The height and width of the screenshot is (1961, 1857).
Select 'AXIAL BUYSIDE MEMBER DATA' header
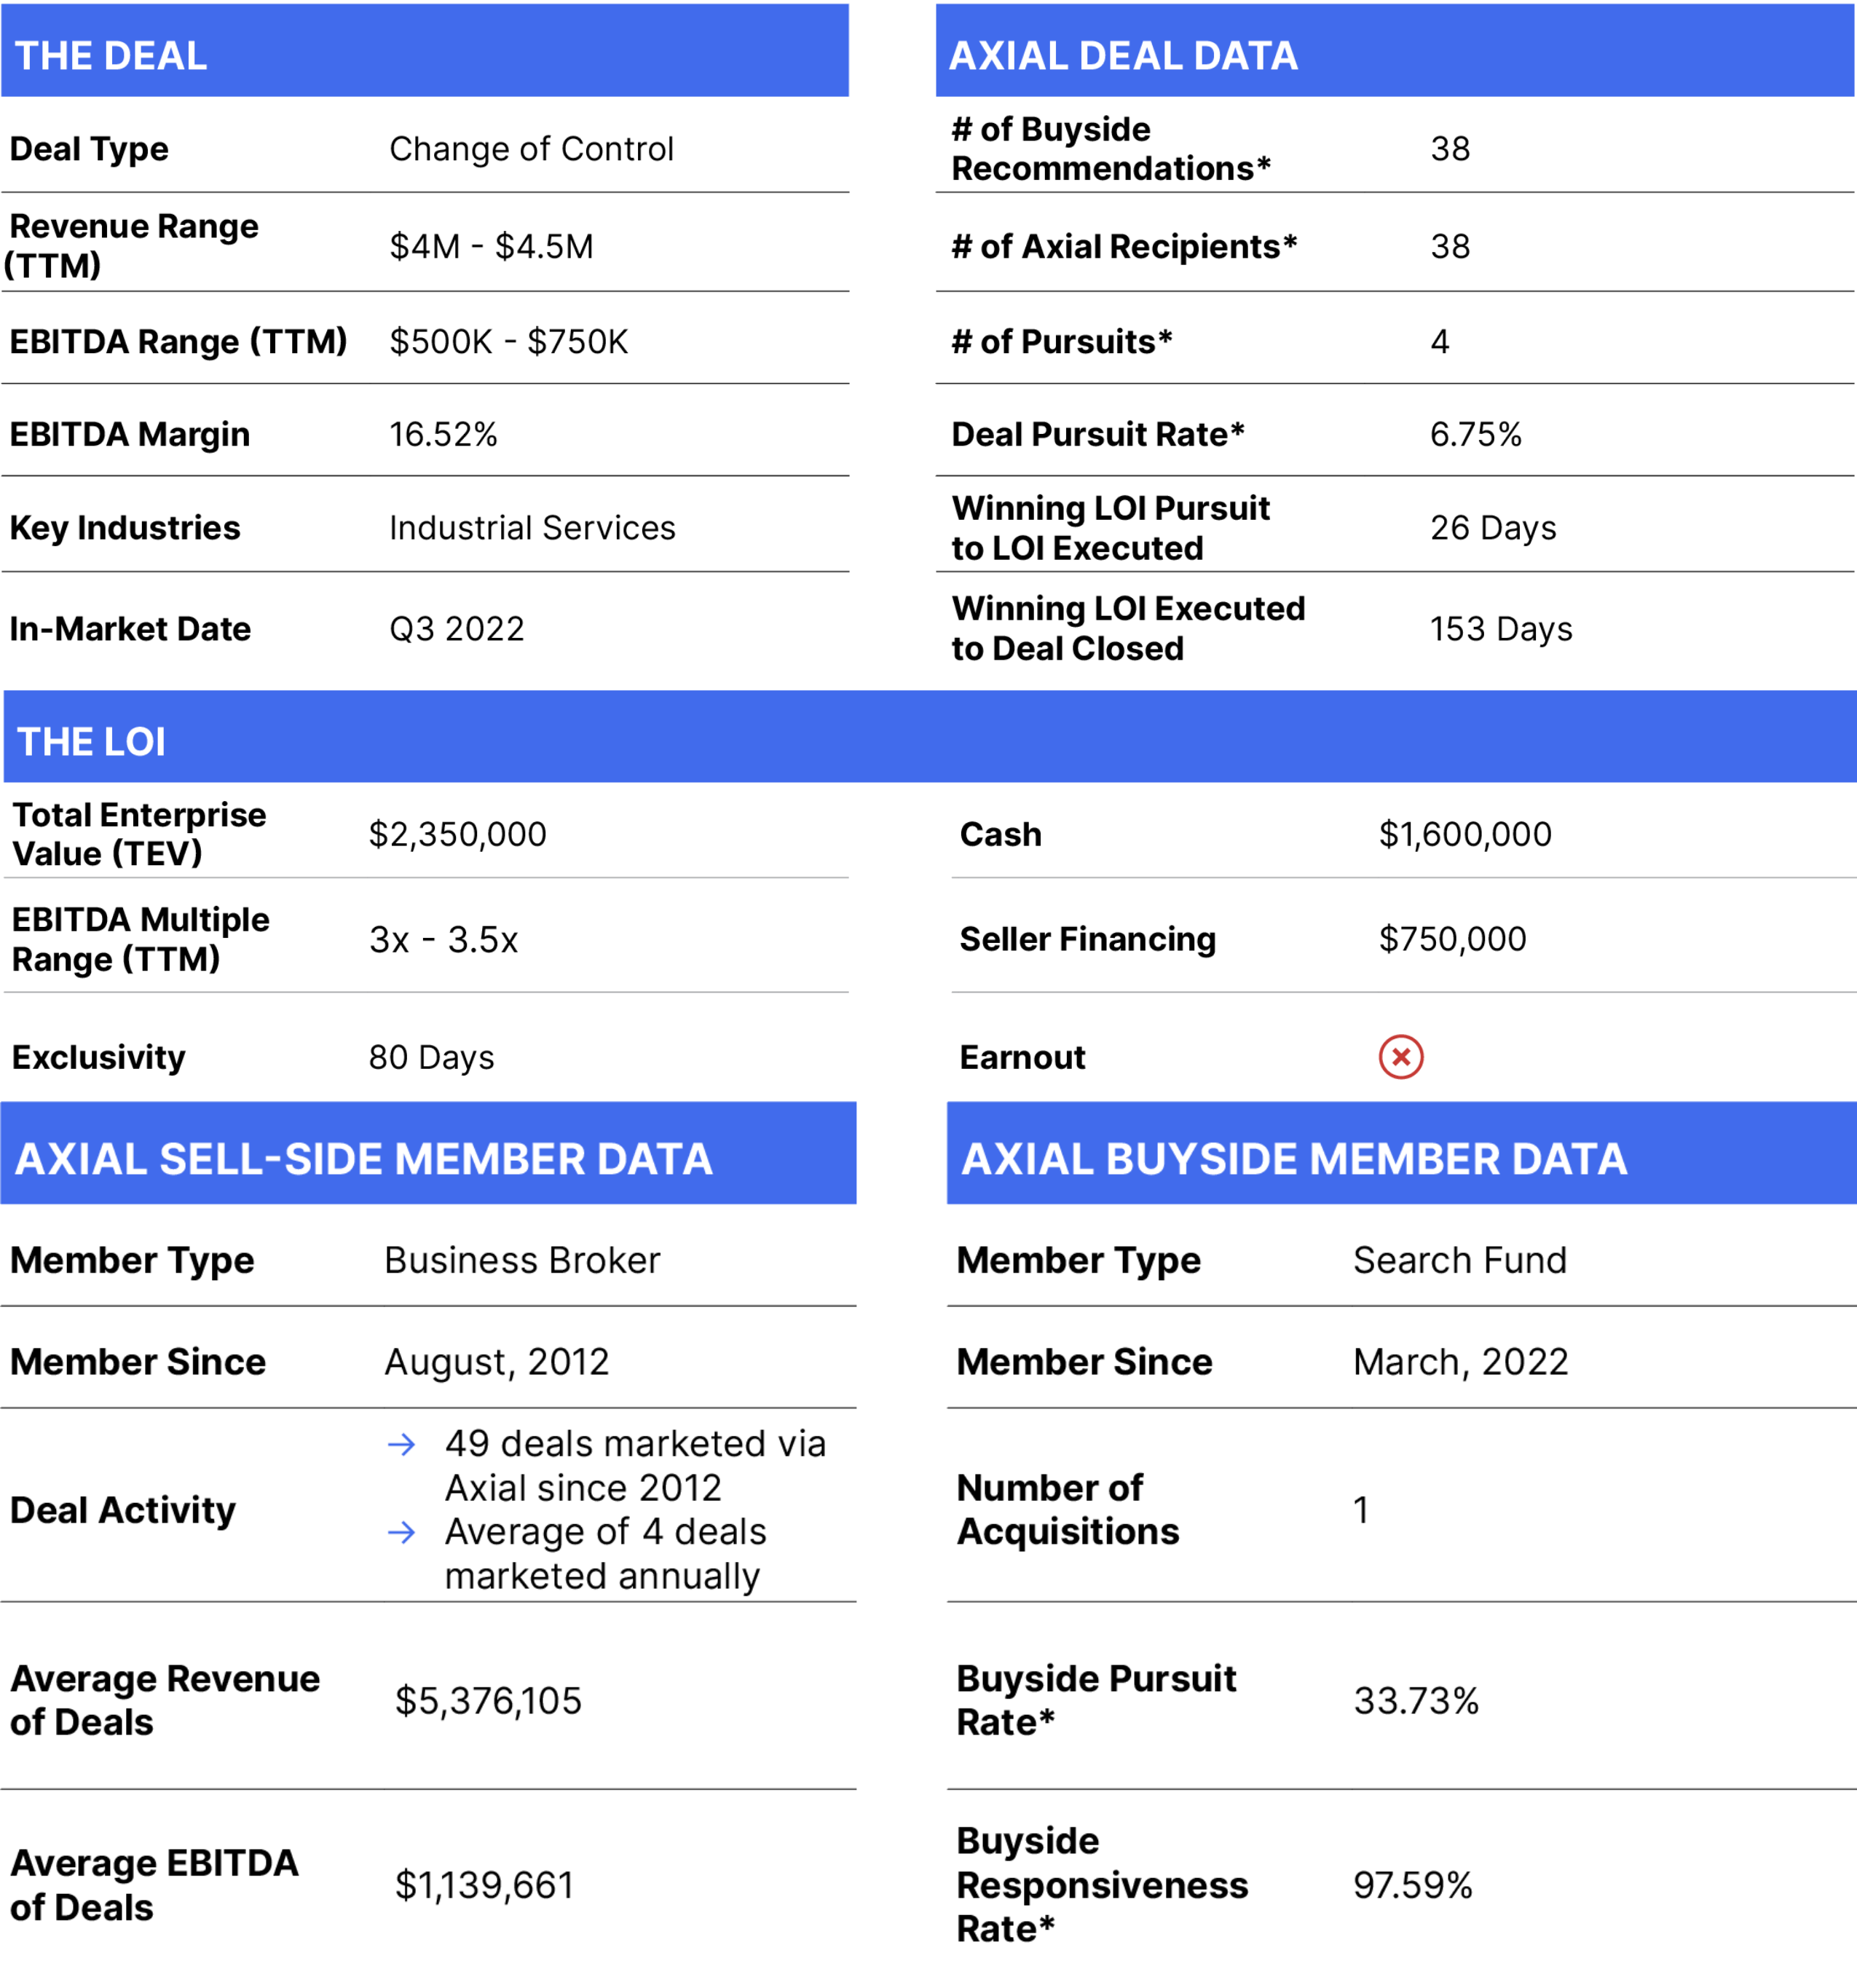pyautogui.click(x=1402, y=1153)
